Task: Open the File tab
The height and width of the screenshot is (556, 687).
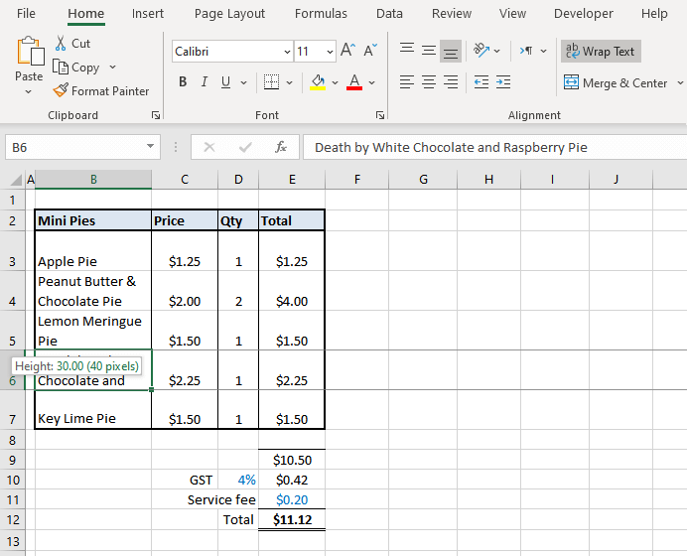Action: tap(26, 13)
